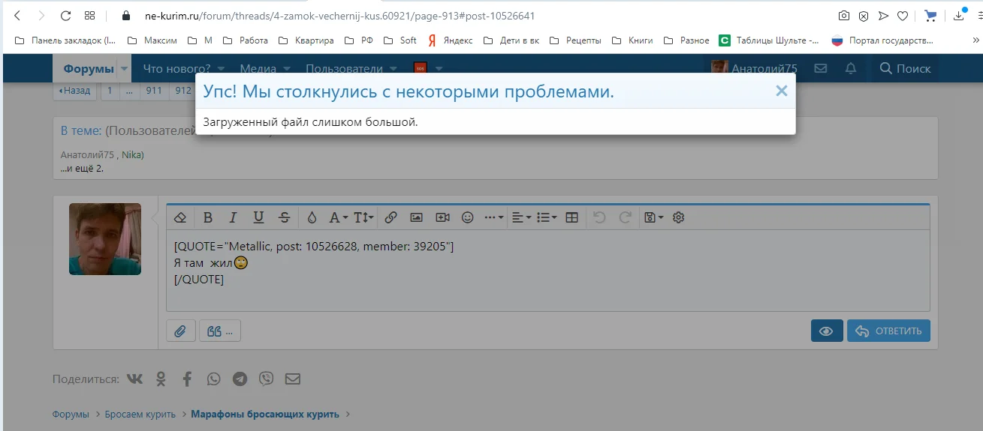This screenshot has height=431, width=983.
Task: Open the shopping cart icon in browser
Action: point(930,16)
